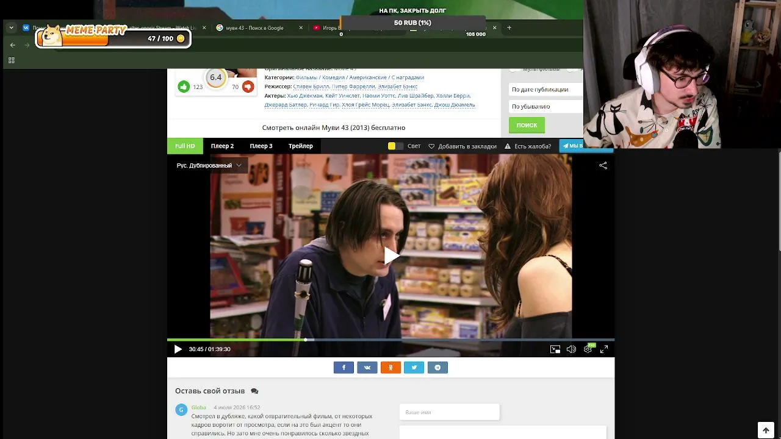Open the Рус. Дублированный audio dropdown
This screenshot has width=781, height=439.
point(209,165)
